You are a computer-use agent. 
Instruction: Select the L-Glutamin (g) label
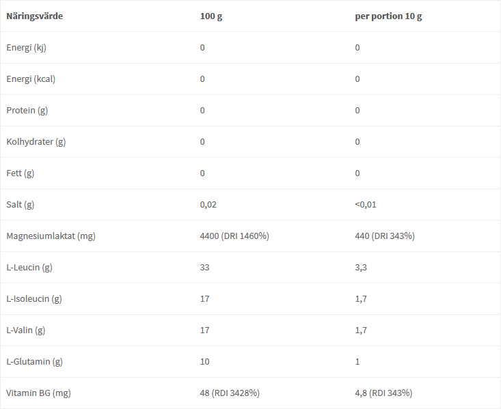pos(34,361)
